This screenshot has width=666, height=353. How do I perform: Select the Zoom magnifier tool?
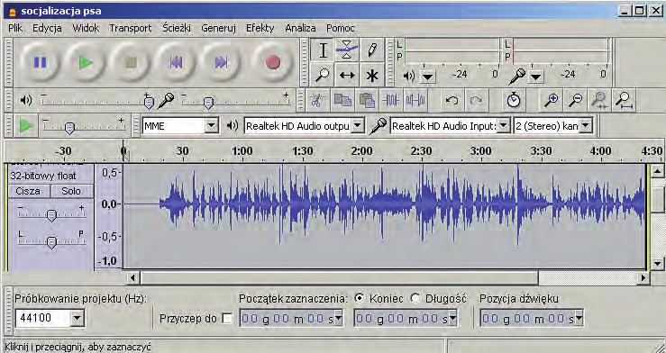(323, 76)
